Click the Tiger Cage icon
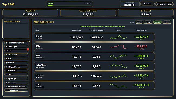The height and width of the screenshot is (99, 176). click(x=6, y=78)
